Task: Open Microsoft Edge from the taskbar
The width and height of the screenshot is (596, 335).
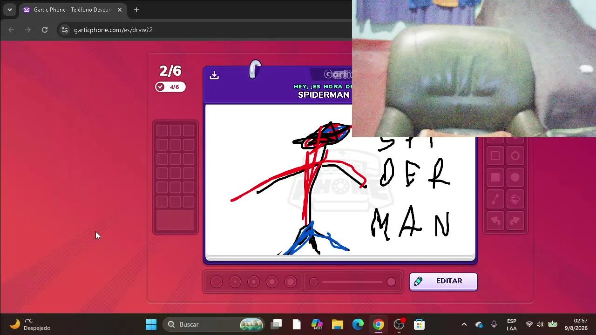Action: click(358, 324)
